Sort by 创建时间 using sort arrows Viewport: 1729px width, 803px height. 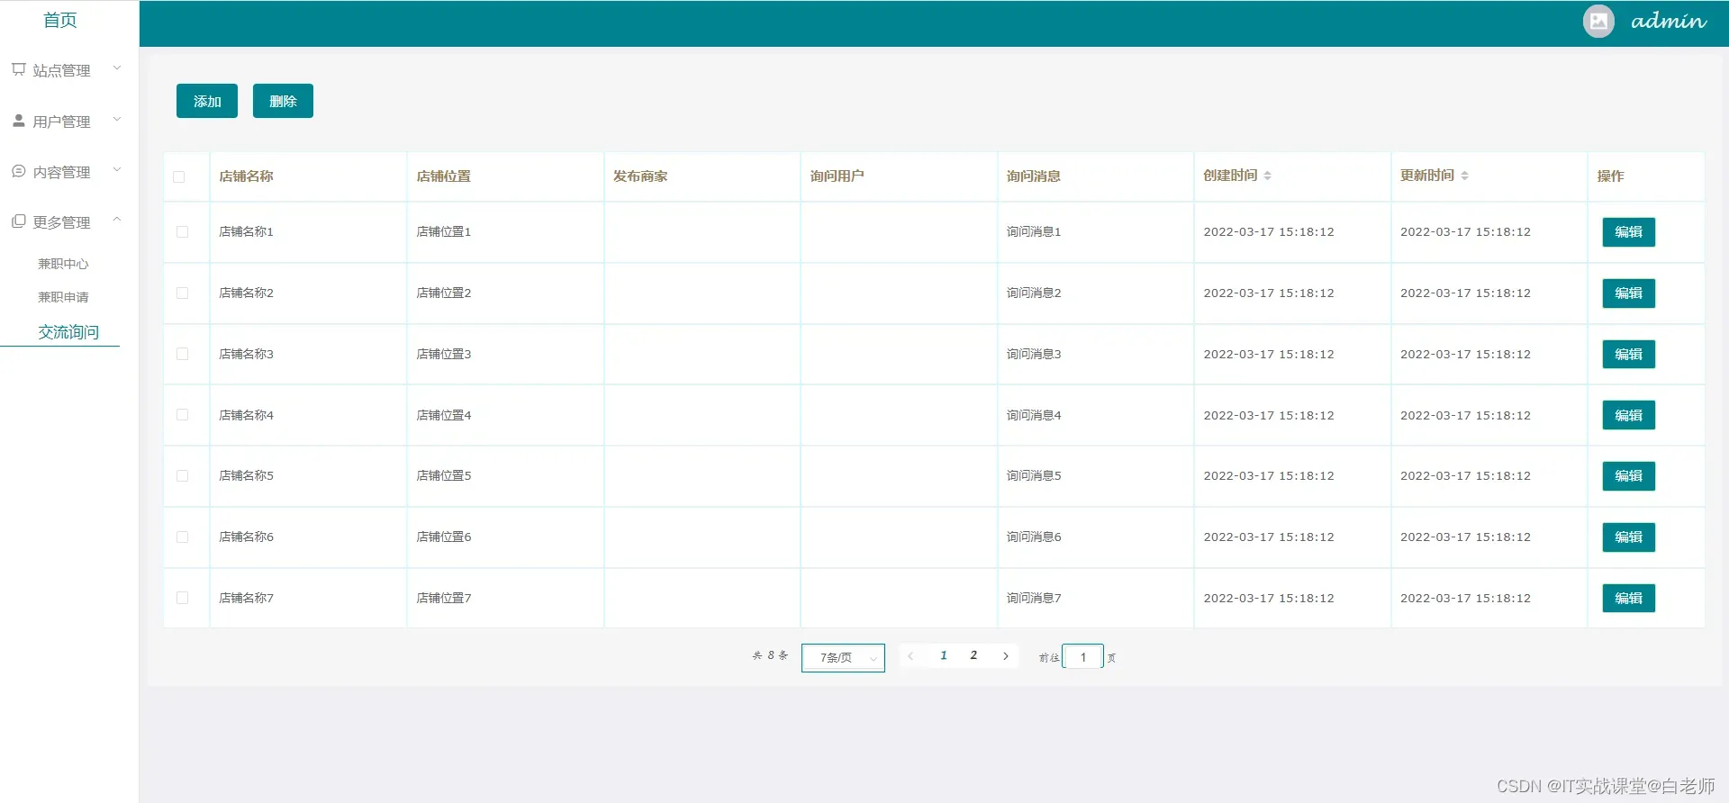[1267, 176]
